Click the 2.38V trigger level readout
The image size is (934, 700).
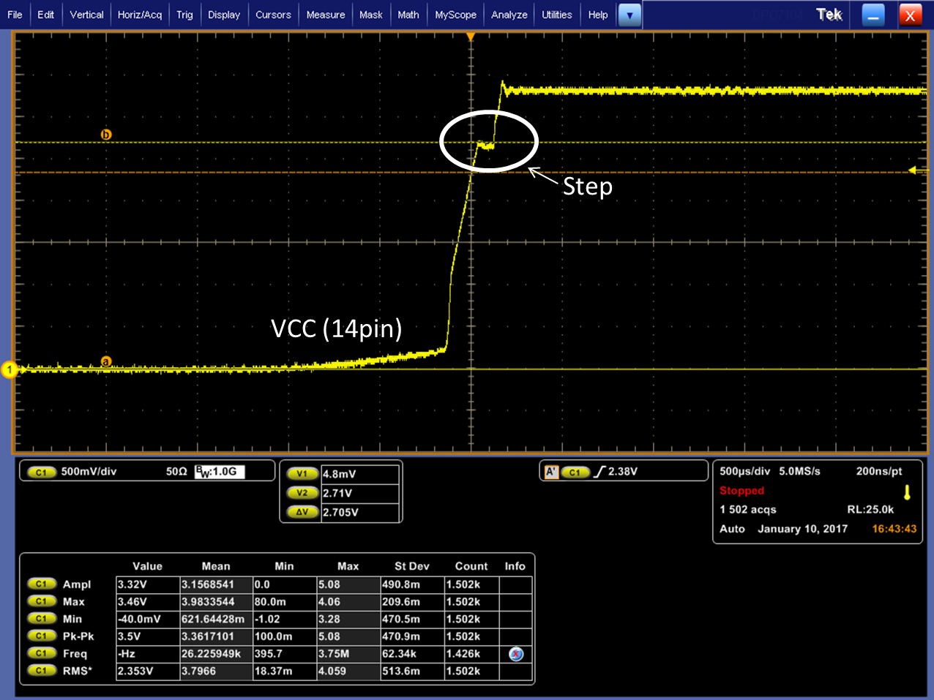(x=623, y=472)
